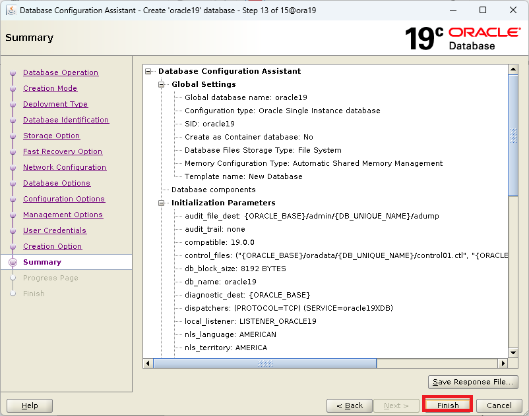Jump to Database Identification step

[66, 120]
